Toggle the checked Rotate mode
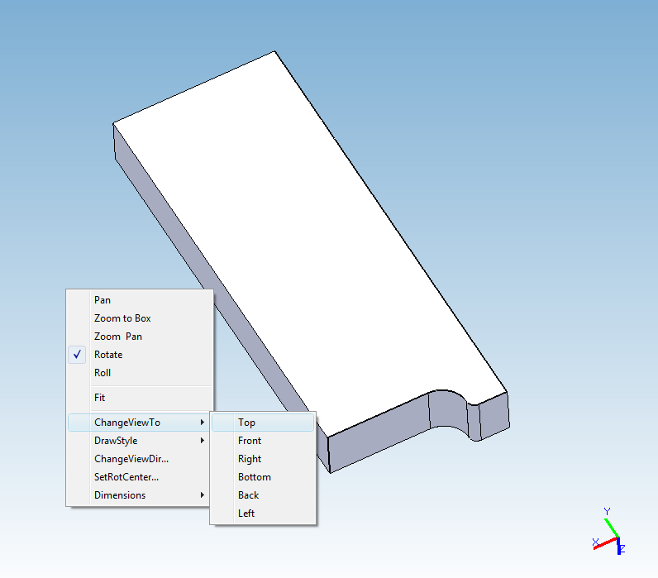 click(x=108, y=355)
